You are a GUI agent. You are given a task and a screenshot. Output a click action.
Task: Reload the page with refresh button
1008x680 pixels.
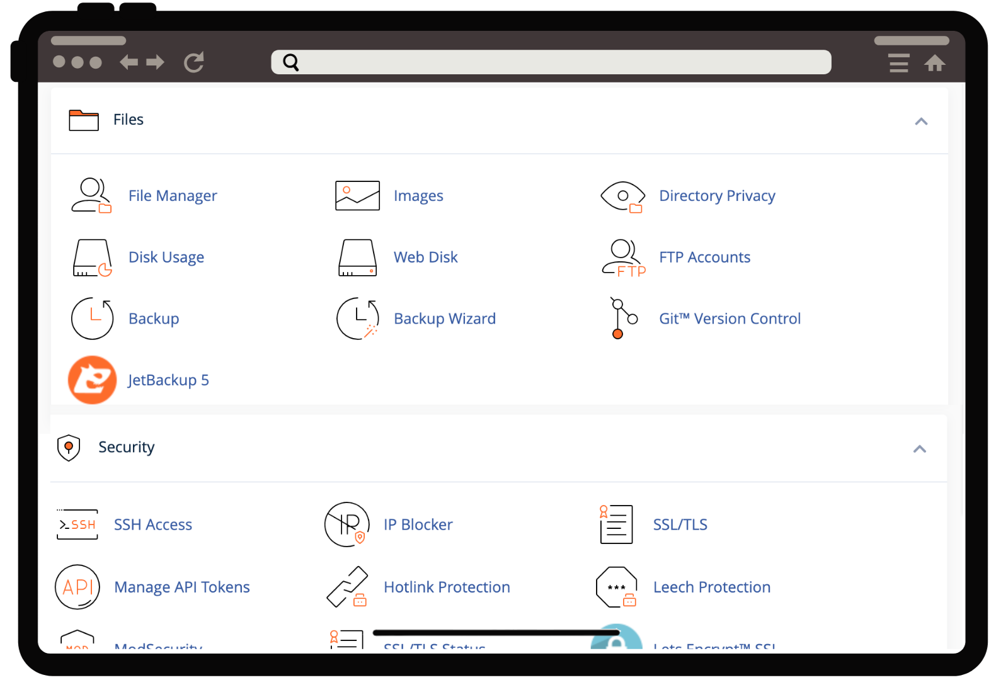pyautogui.click(x=194, y=62)
